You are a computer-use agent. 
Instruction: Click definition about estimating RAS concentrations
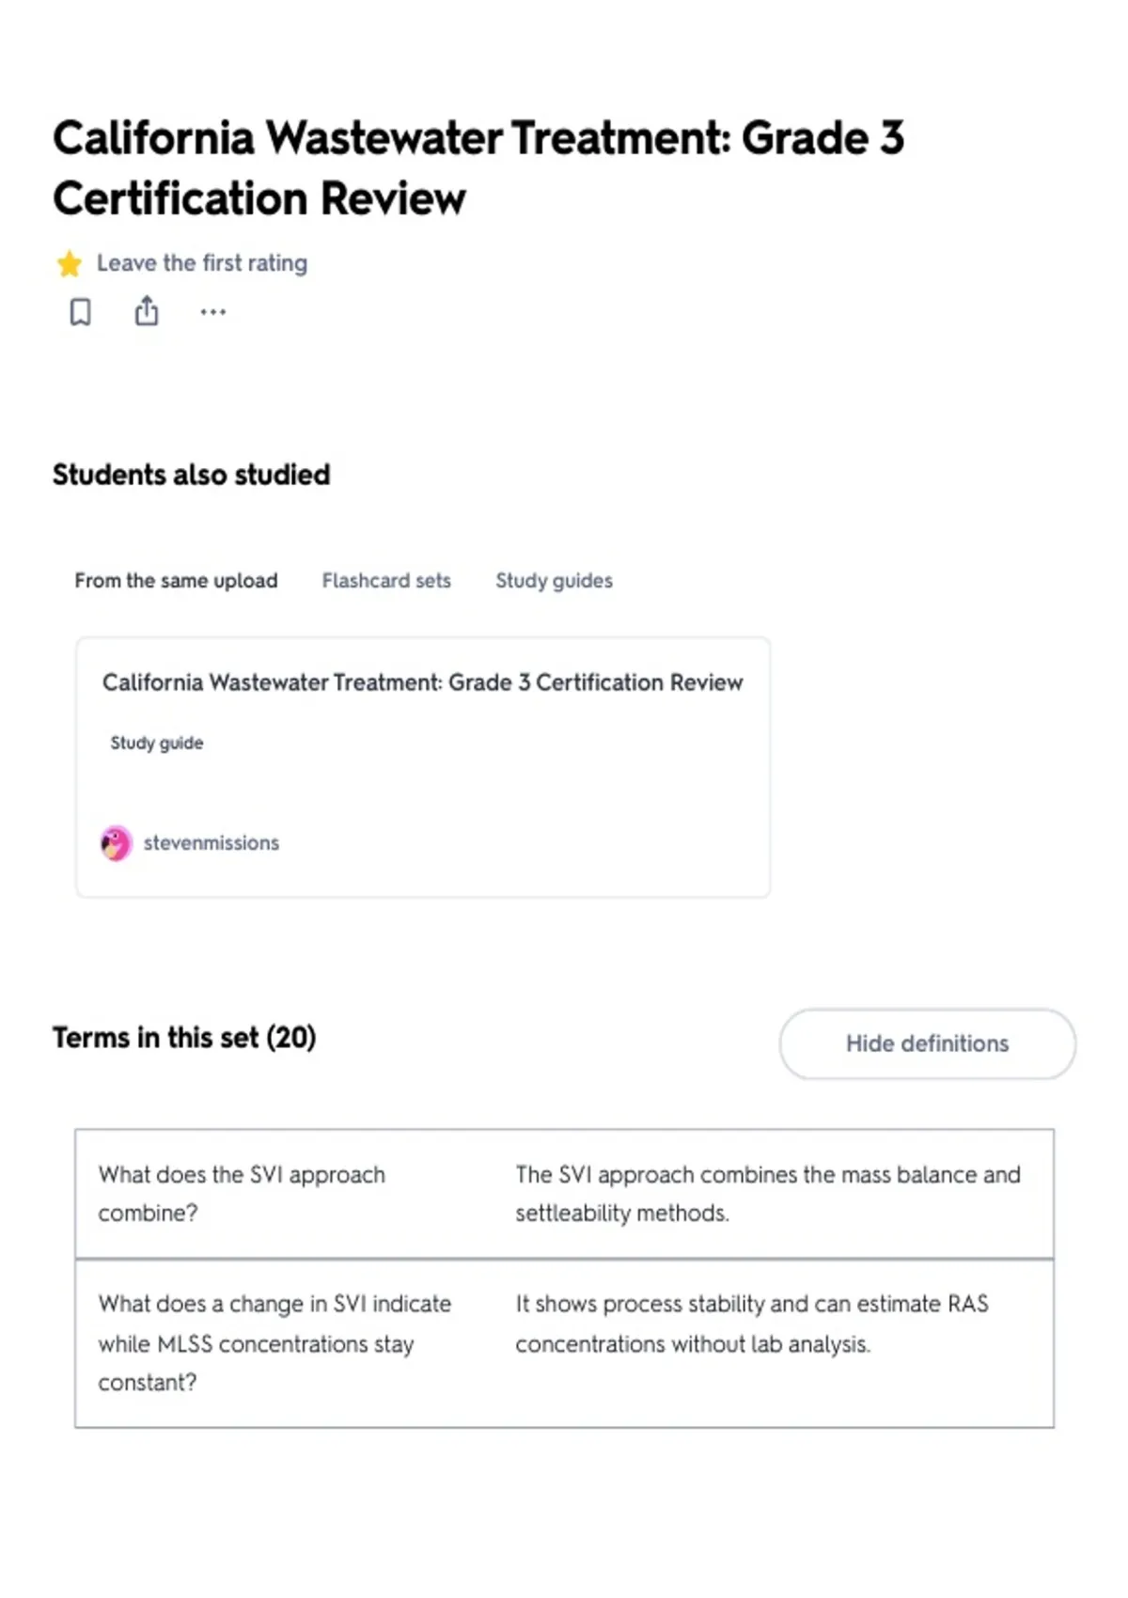tap(752, 1324)
